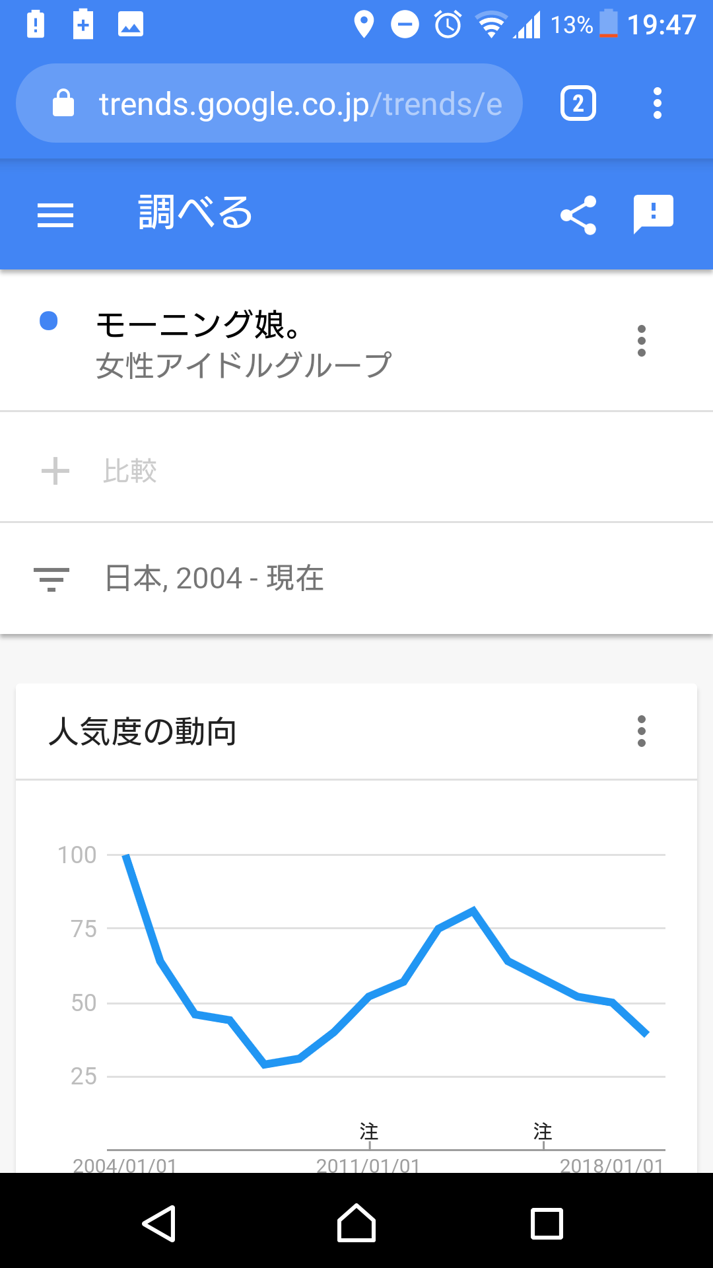Open the feedback icon in header
The height and width of the screenshot is (1268, 713).
[654, 214]
